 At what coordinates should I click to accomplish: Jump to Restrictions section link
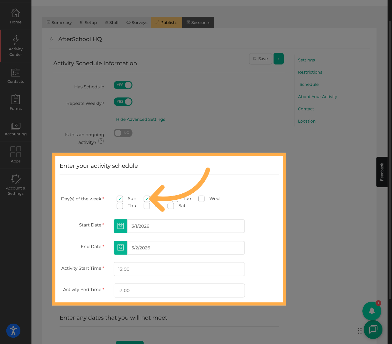coord(310,72)
